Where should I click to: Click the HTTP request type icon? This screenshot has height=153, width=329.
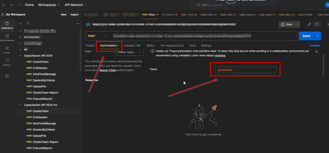pyautogui.click(x=88, y=24)
